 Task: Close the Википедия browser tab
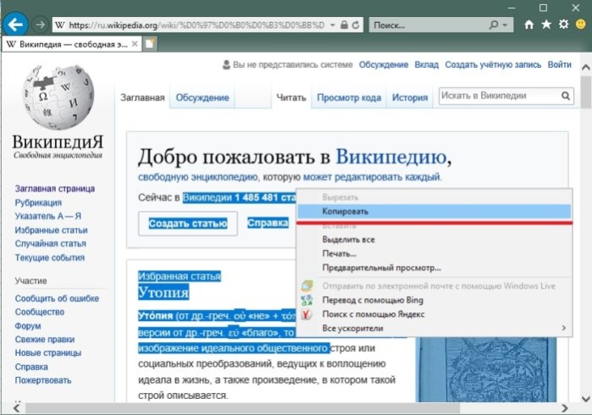click(x=135, y=44)
